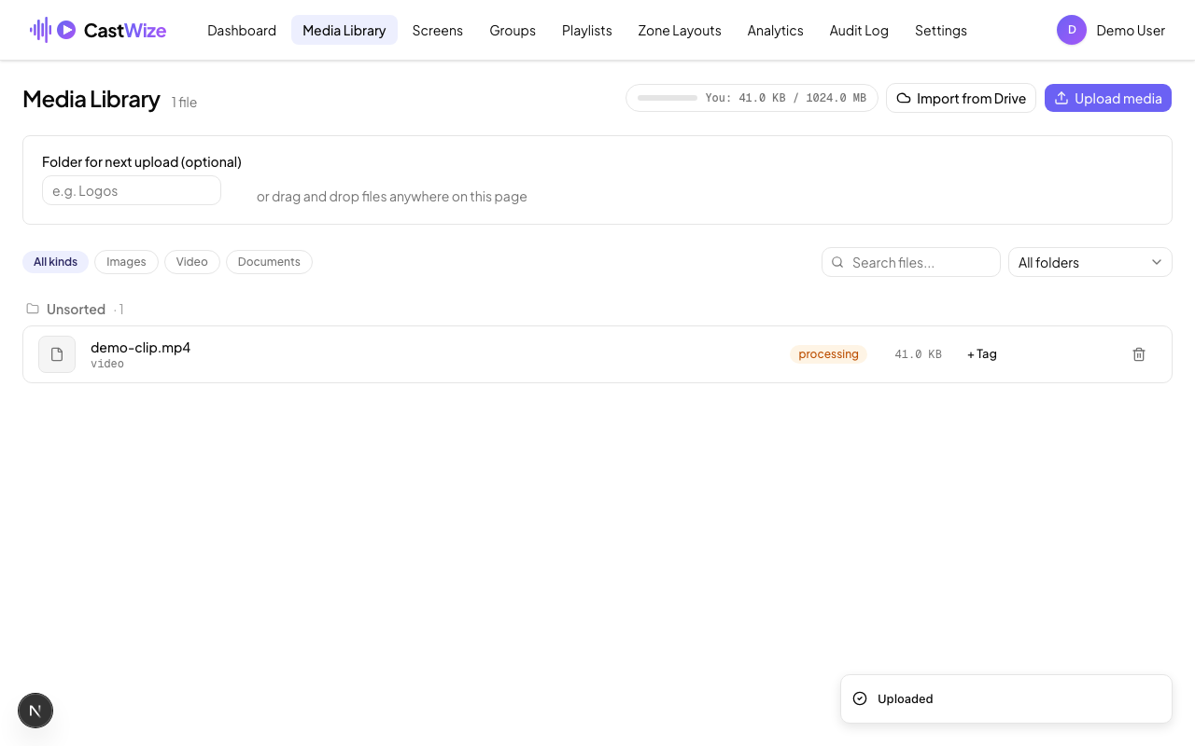Focus the Search files field
The image size is (1195, 746).
tap(911, 262)
